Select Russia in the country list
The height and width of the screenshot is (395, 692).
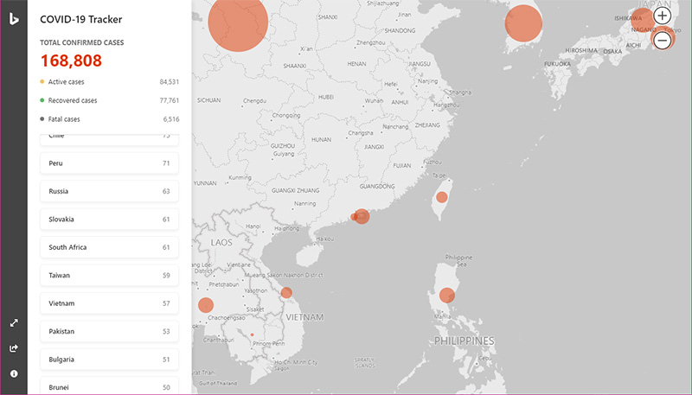click(109, 191)
